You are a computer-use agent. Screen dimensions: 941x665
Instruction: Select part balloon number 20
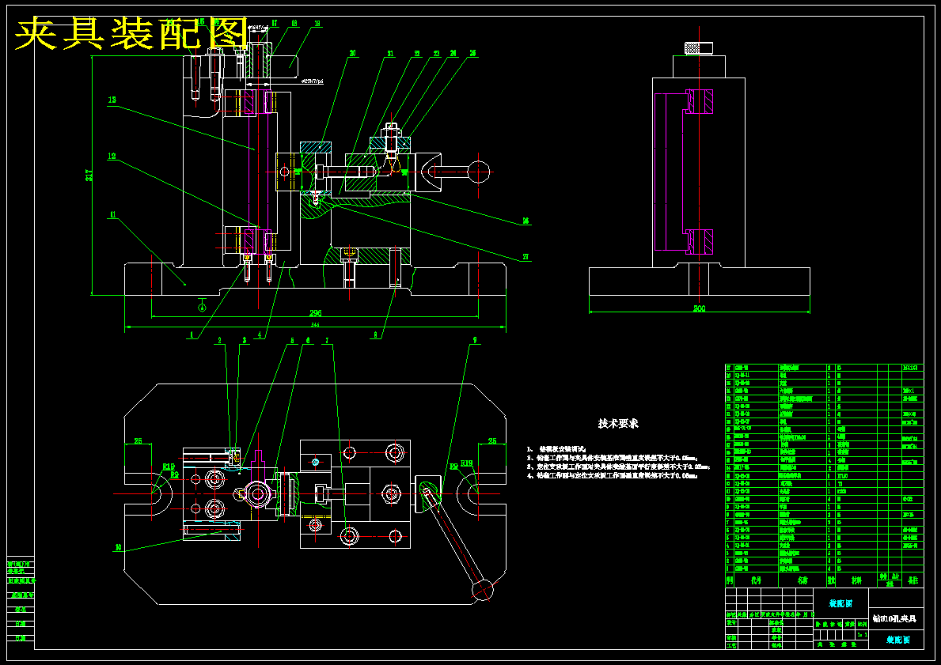(352, 53)
